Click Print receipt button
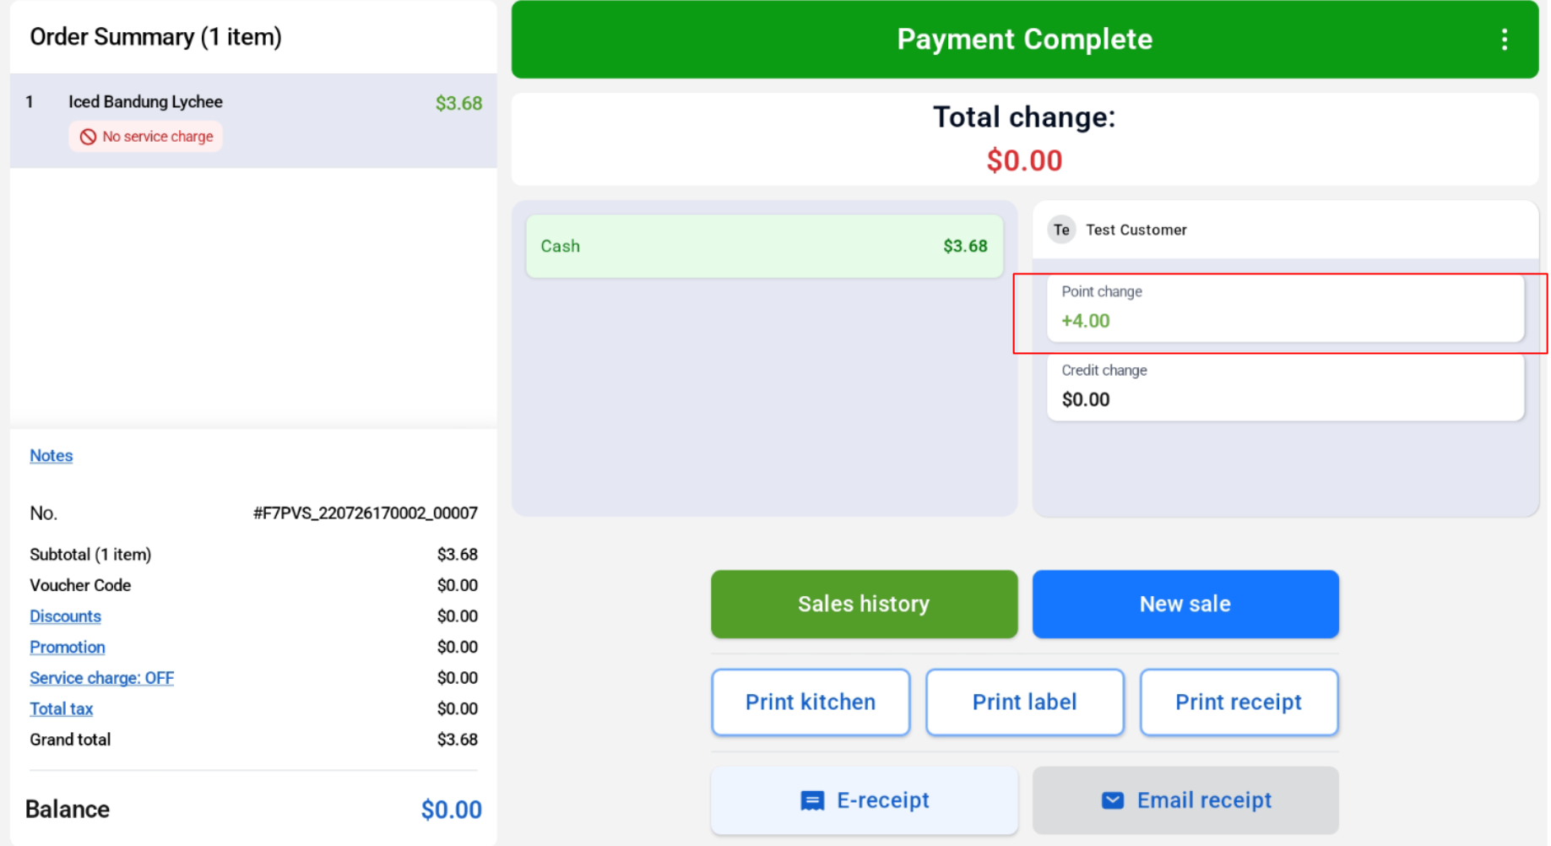 [1239, 702]
